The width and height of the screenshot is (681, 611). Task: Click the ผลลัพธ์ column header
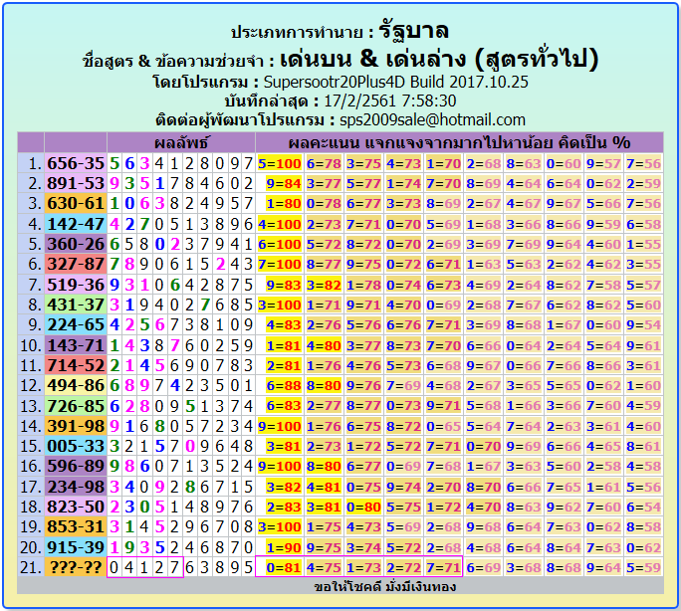click(x=181, y=142)
